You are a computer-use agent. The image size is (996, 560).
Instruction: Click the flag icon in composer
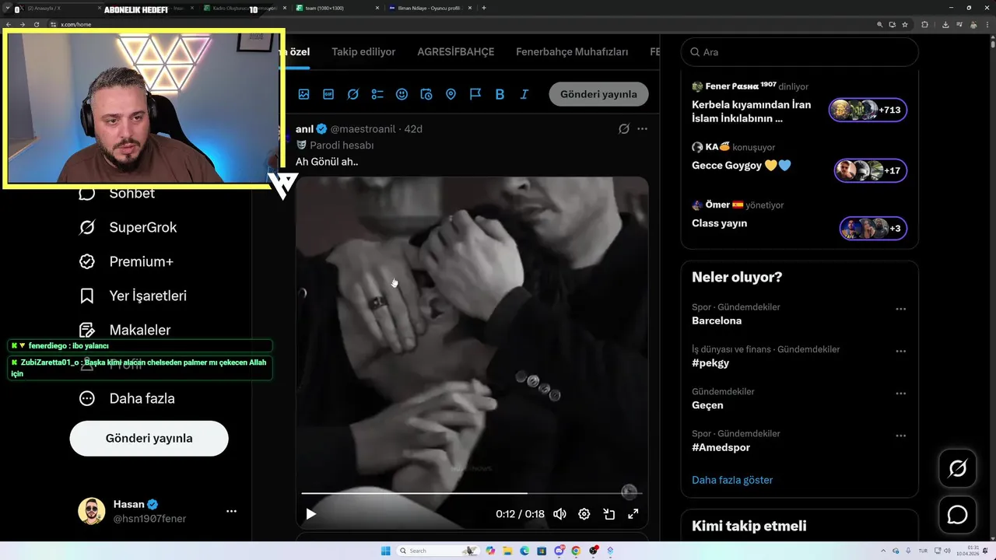pyautogui.click(x=475, y=94)
